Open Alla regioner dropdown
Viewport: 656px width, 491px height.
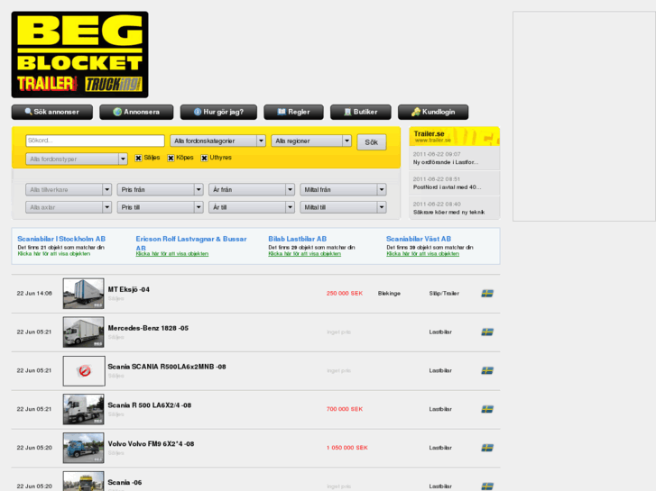click(311, 141)
